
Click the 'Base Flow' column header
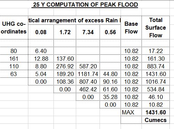pos(131,28)
